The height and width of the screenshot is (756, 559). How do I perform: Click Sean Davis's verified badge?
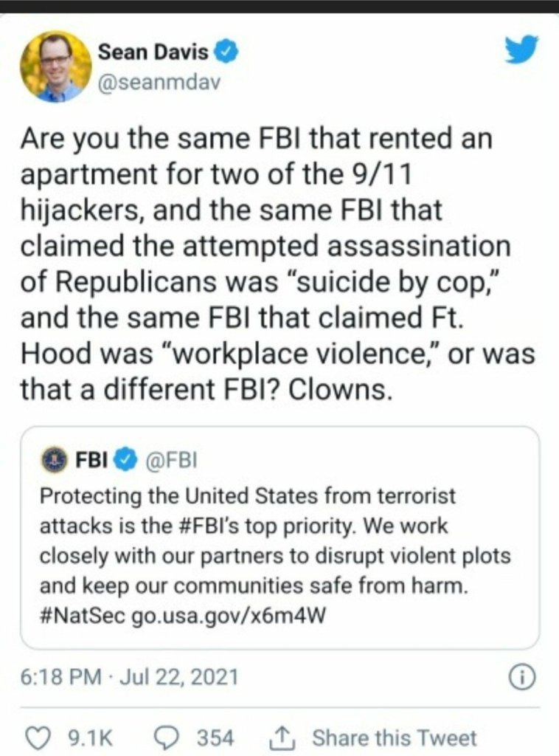pyautogui.click(x=229, y=51)
